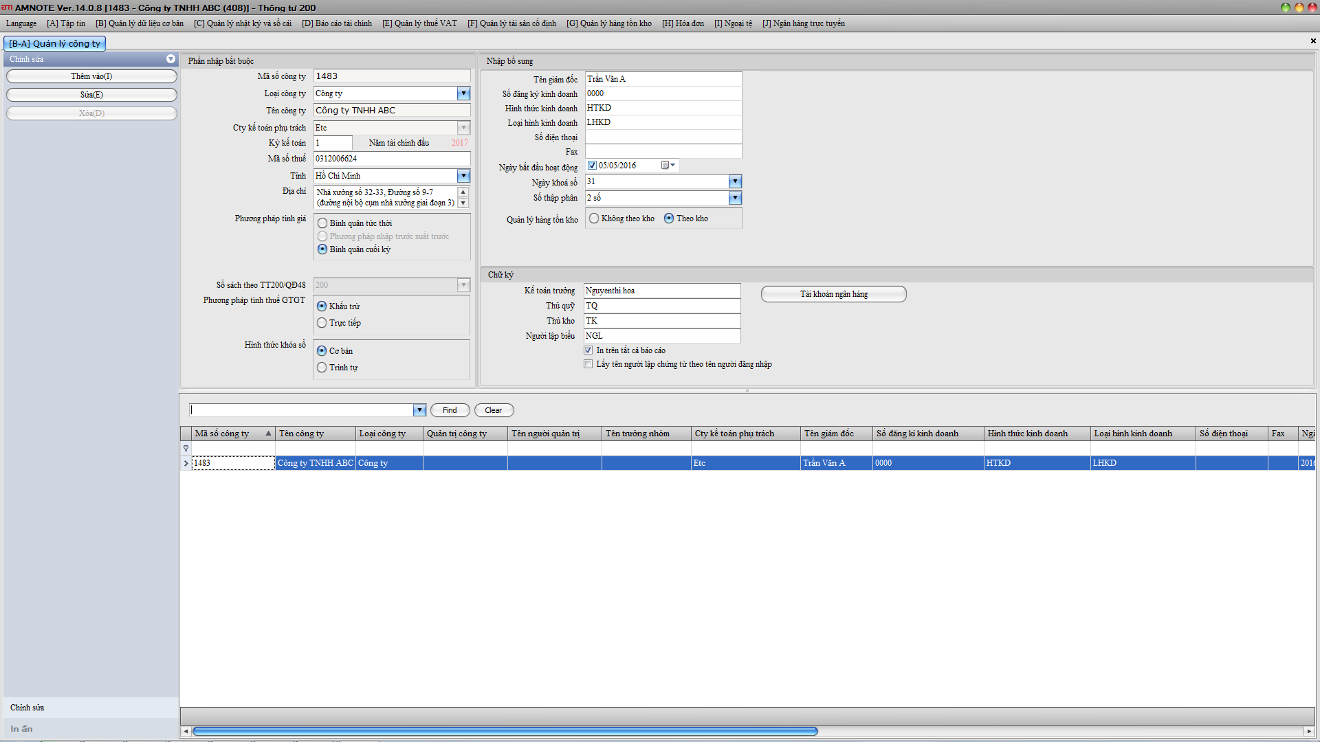This screenshot has height=742, width=1320.
Task: Open the Ngày khoá sổ dropdown
Action: pos(735,181)
